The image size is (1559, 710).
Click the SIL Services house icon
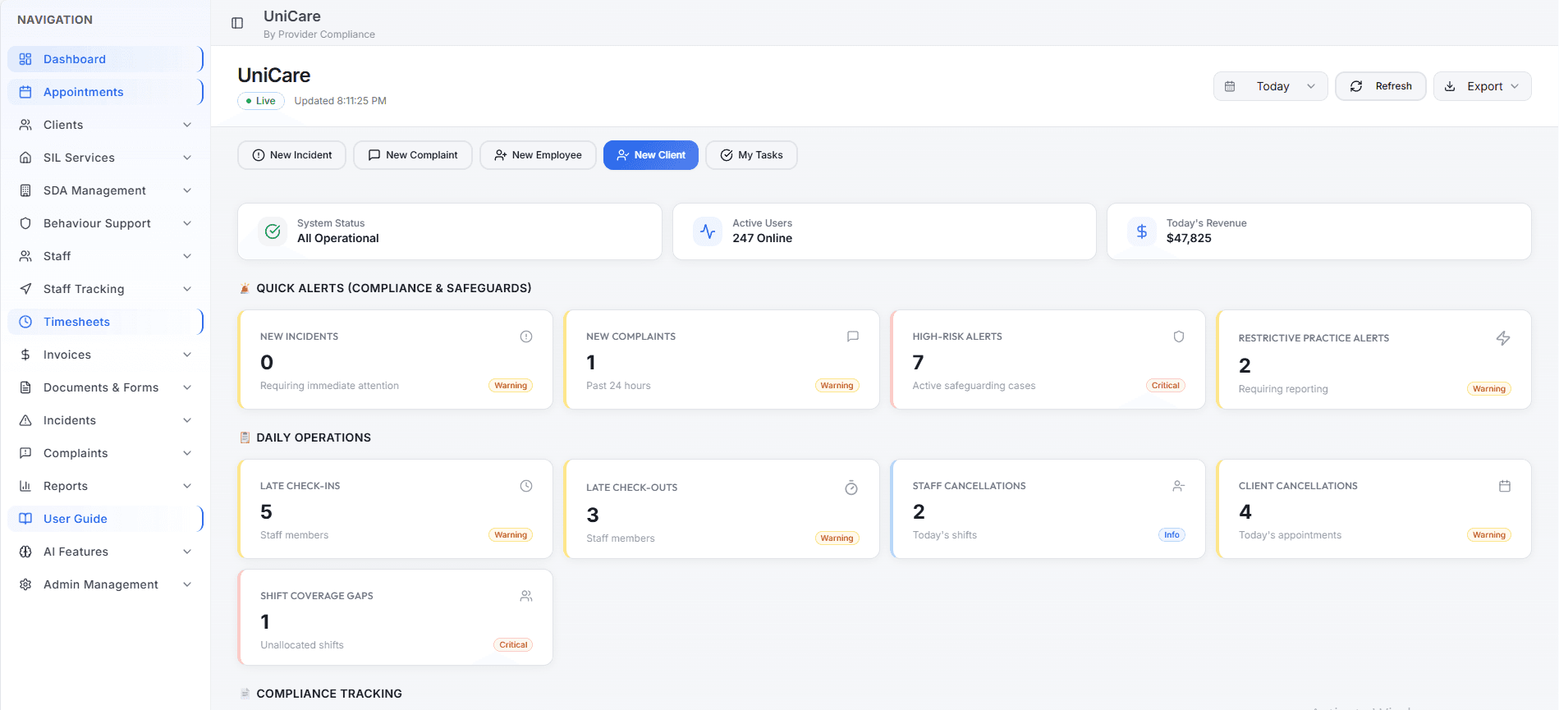25,158
